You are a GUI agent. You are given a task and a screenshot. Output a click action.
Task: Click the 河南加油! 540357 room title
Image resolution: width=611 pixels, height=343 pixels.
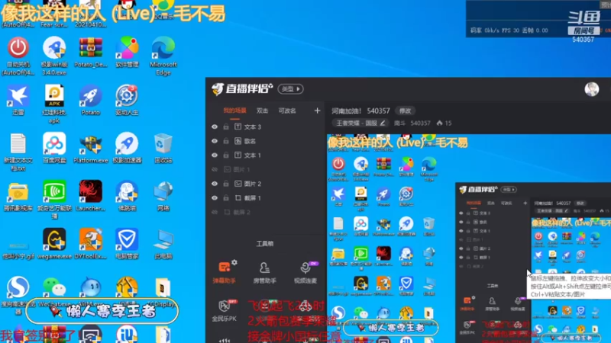point(360,111)
